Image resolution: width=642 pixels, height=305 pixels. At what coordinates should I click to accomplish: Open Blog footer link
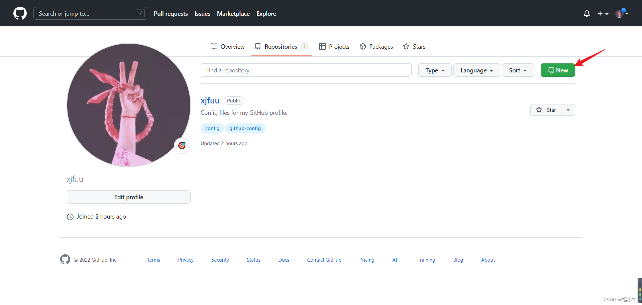pos(458,260)
